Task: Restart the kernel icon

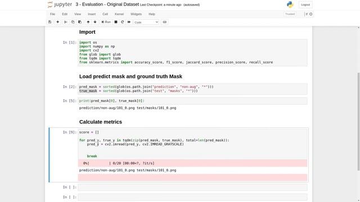Action: [123, 22]
